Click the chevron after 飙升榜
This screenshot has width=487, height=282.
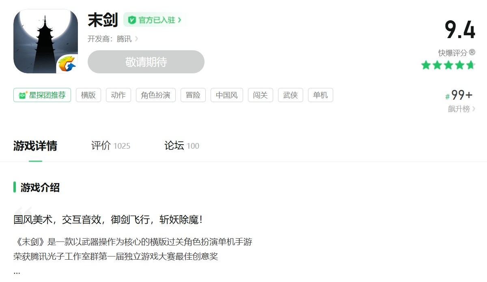474,109
